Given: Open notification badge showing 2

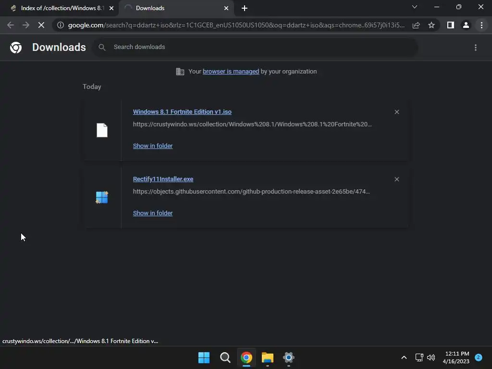Looking at the screenshot, I should (x=479, y=357).
